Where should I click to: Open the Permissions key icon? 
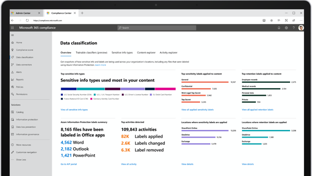tap(13, 94)
